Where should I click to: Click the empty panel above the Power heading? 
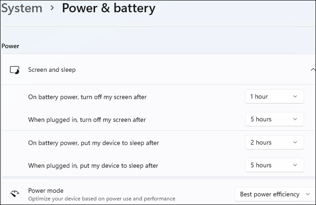158,33
